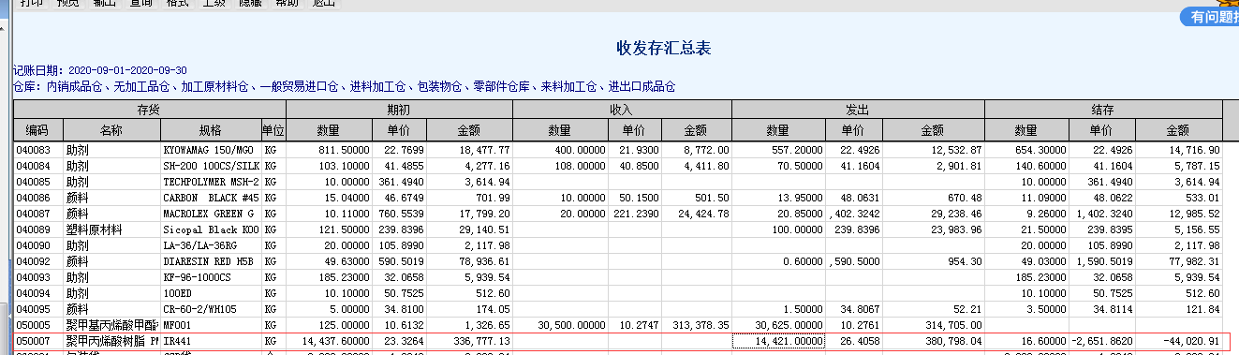Select code cell 040084
Image resolution: width=1239 pixels, height=355 pixels.
pos(37,165)
